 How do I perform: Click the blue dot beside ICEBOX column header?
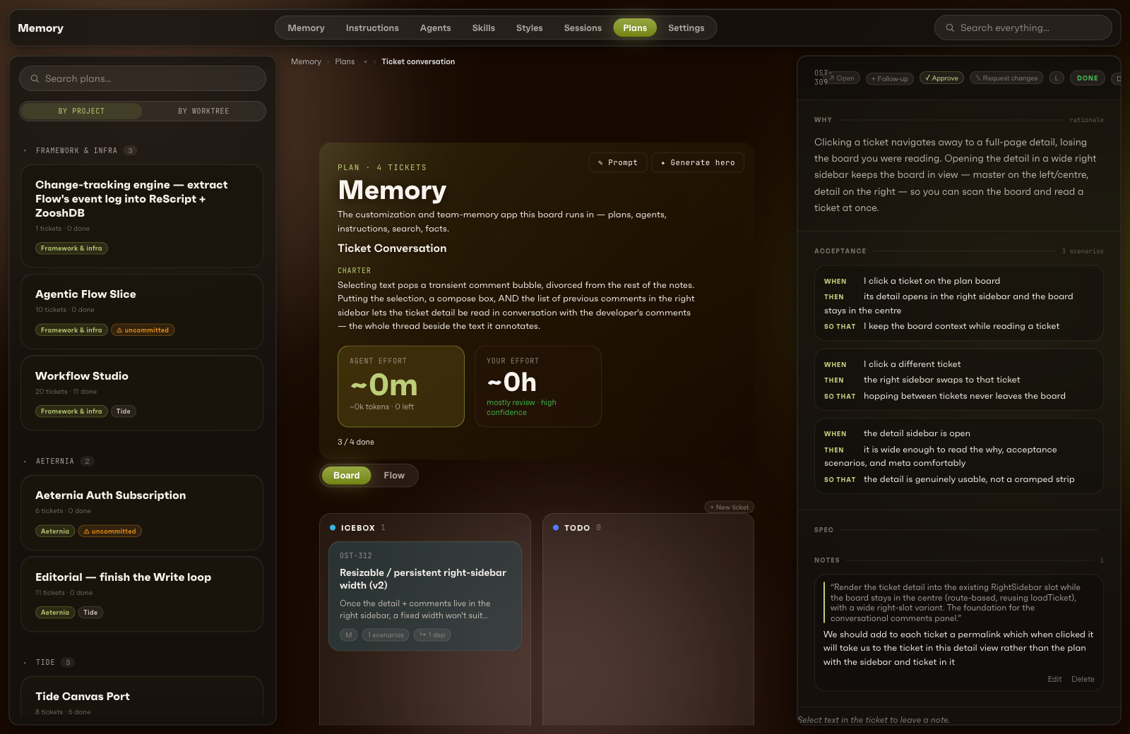333,528
